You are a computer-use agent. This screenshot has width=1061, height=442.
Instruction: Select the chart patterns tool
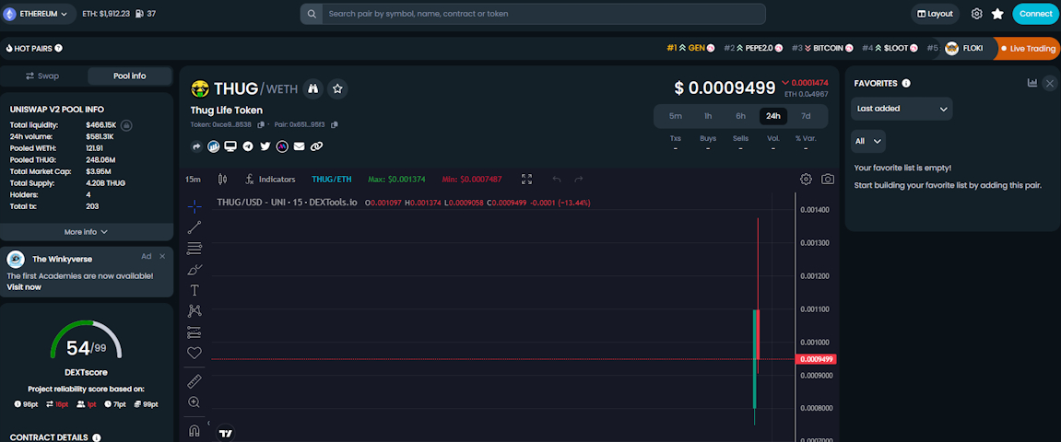[x=195, y=311]
